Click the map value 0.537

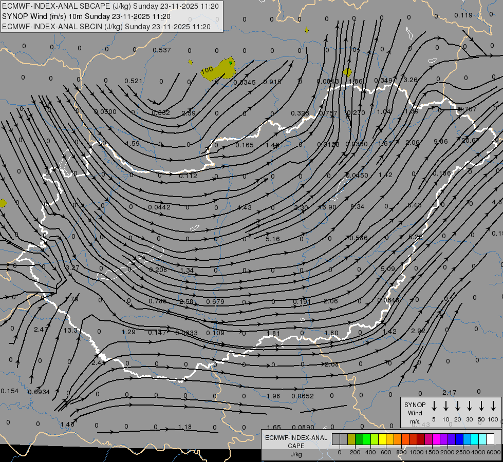(x=162, y=50)
